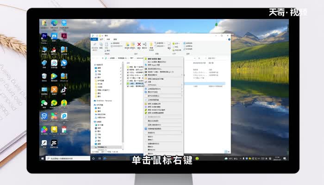Expand 'Give access to (授予访问权限)' submenu arrow
The image size is (324, 185).
click(182, 96)
